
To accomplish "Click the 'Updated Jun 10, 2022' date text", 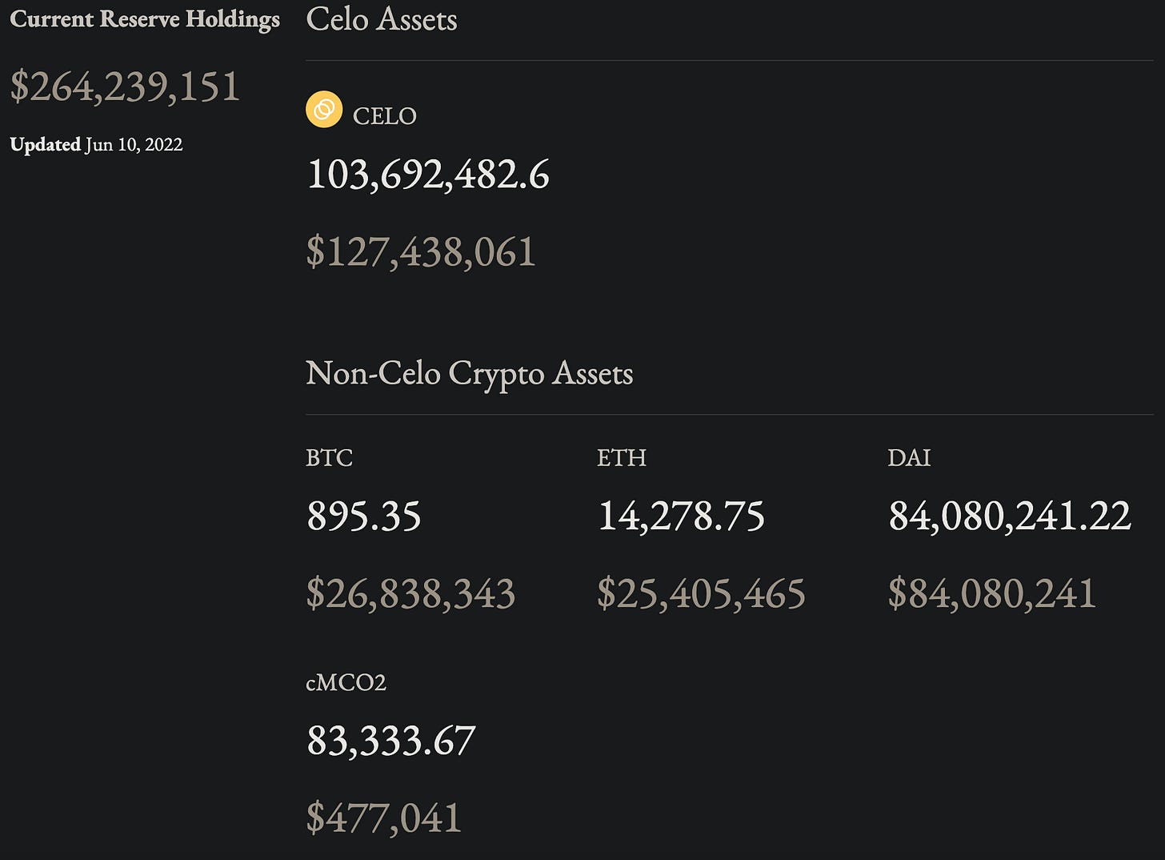I will pos(96,144).
